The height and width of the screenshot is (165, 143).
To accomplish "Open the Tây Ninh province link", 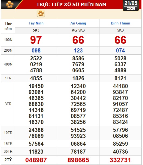I will point(36,23).
